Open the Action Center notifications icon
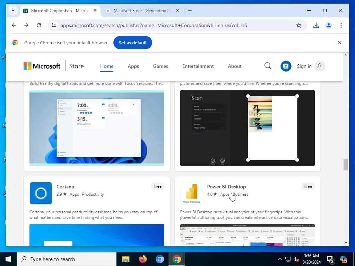355x266 pixels. coord(330,259)
